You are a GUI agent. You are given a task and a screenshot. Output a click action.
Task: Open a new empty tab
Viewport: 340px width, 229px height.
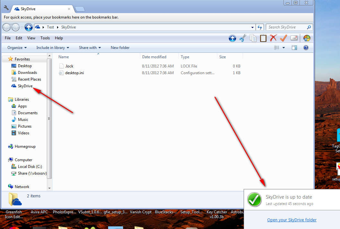click(80, 9)
